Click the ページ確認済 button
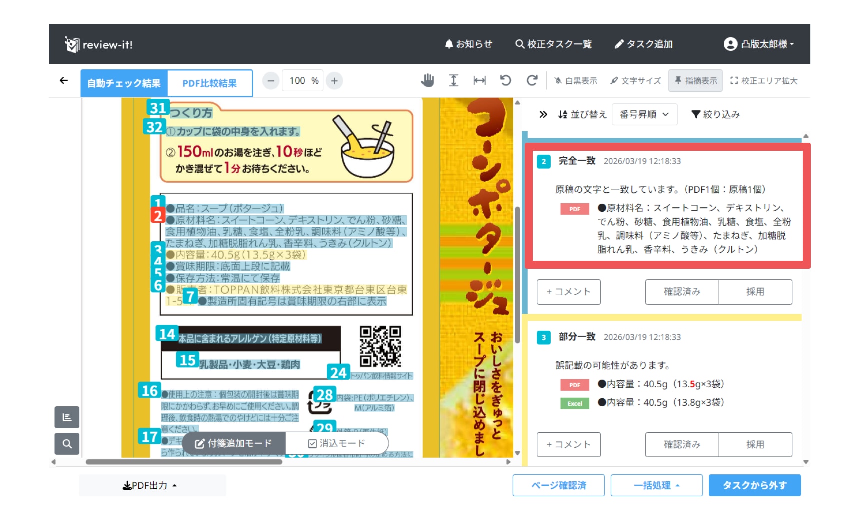The height and width of the screenshot is (528, 860). click(x=558, y=485)
